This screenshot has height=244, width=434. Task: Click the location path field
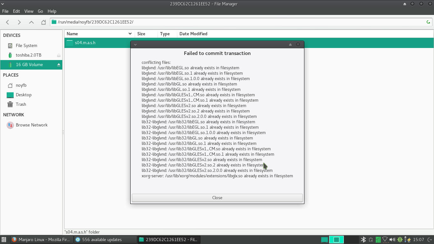point(241,22)
